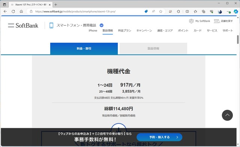Open the ポイント menu item
This screenshot has width=240, height=147.
[183, 31]
